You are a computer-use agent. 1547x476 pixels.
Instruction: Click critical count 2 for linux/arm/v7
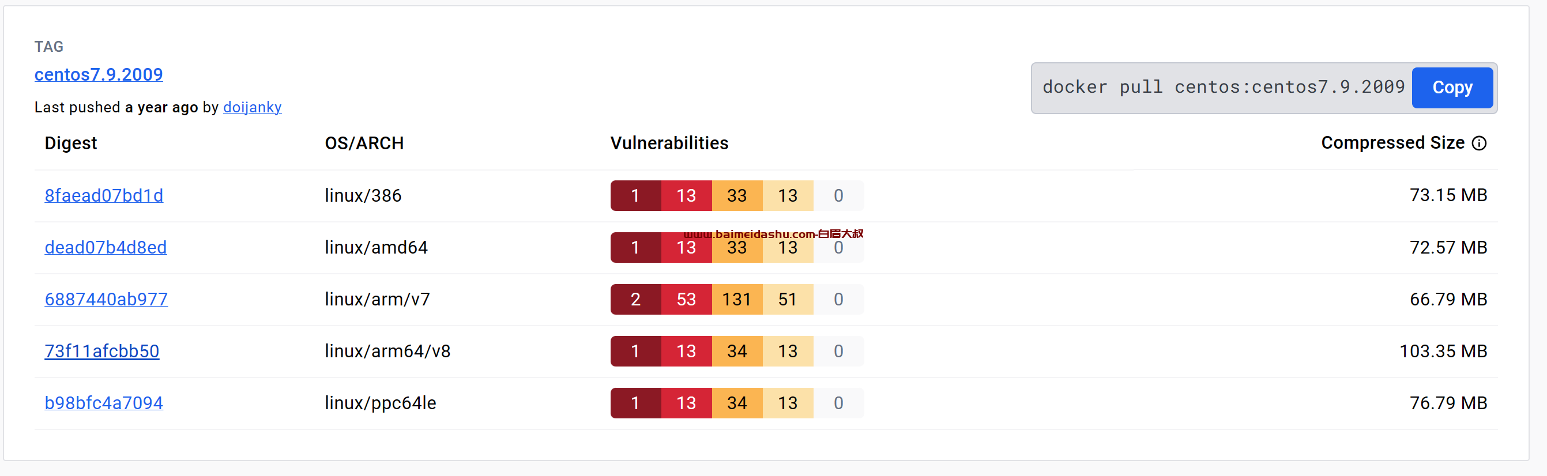point(635,300)
